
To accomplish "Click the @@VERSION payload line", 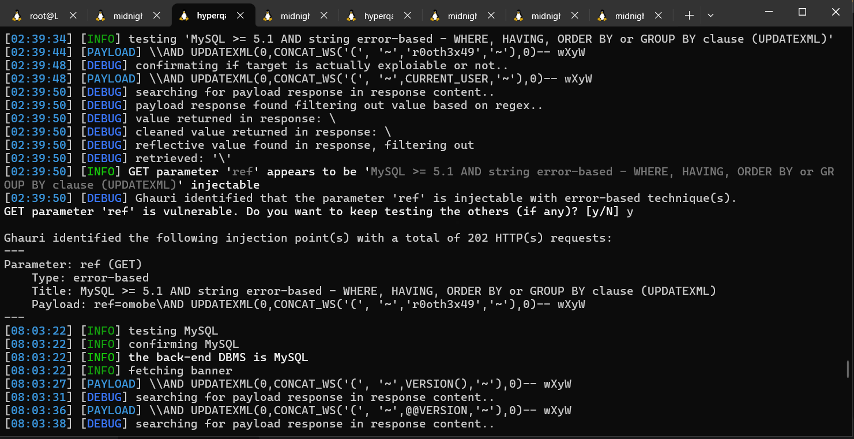I will 288,411.
